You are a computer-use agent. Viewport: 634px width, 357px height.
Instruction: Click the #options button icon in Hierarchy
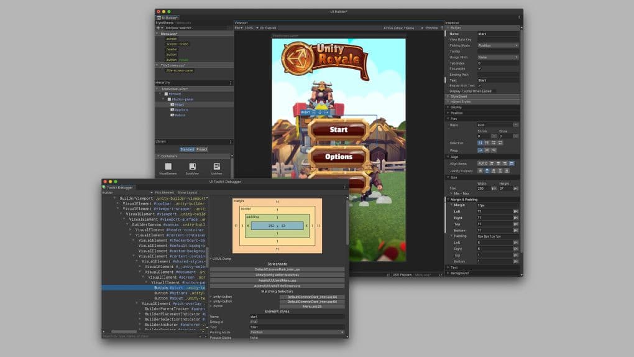[x=172, y=109]
